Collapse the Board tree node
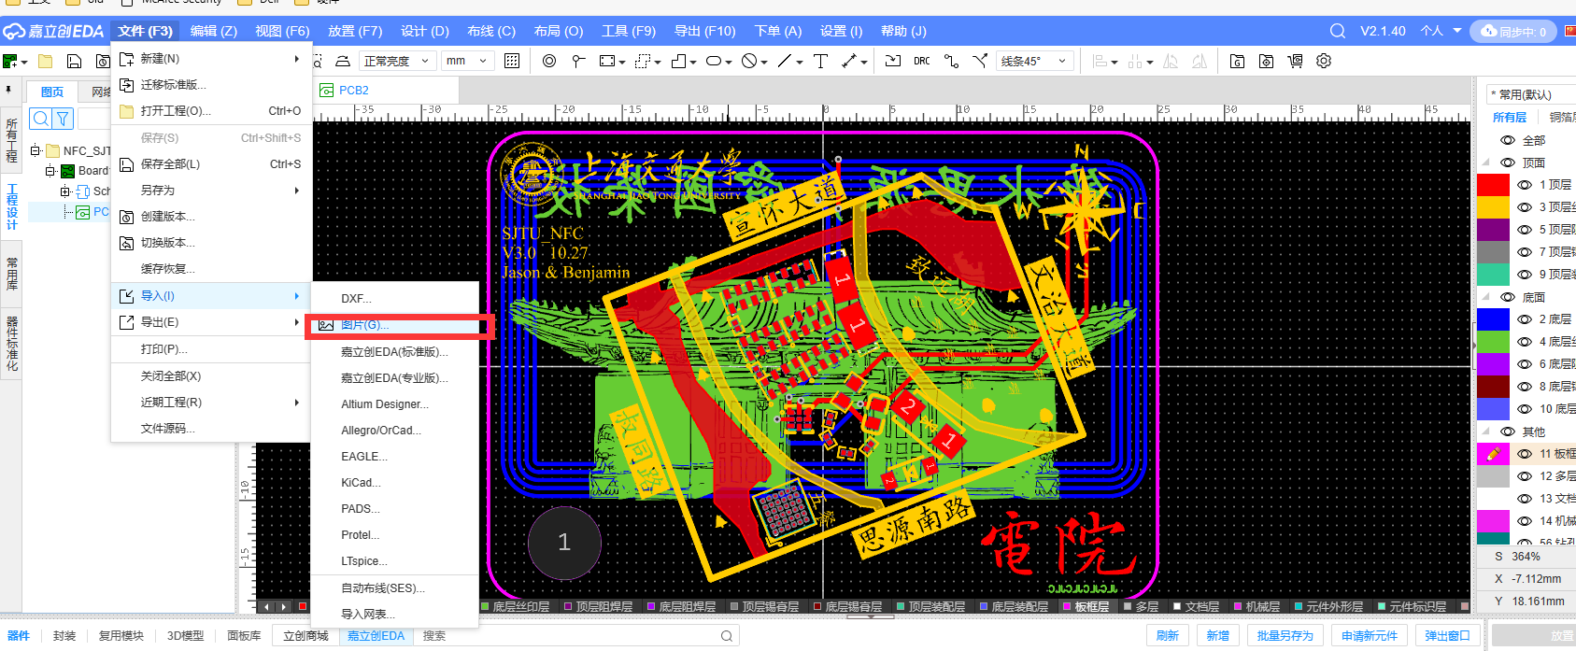The width and height of the screenshot is (1576, 651). click(x=50, y=171)
